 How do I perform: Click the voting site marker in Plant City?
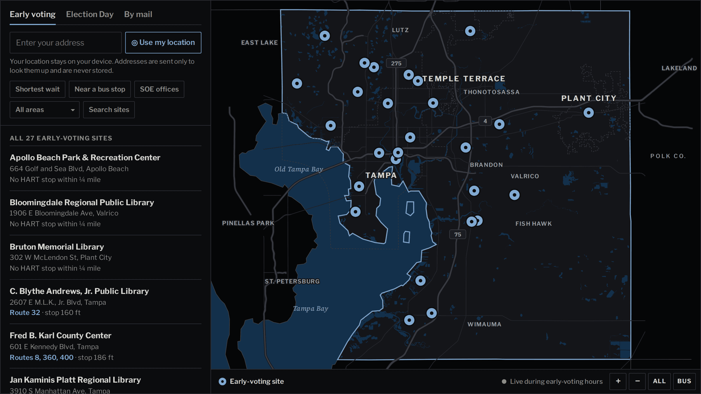pos(589,113)
